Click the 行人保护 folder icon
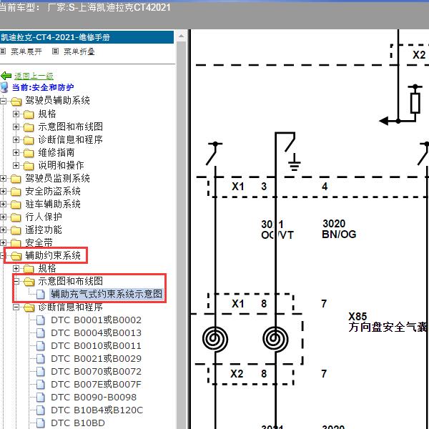Image resolution: width=429 pixels, height=429 pixels. click(x=16, y=217)
